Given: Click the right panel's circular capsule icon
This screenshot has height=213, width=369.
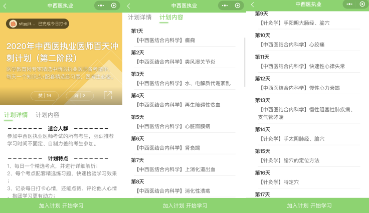Looking at the screenshot, I should point(361,4).
